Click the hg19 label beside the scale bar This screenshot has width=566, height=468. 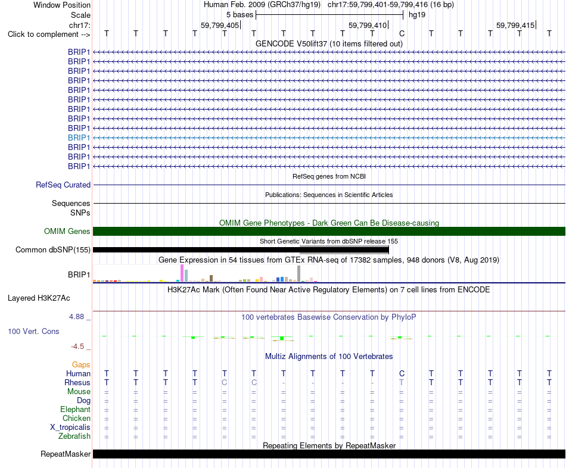click(x=417, y=15)
